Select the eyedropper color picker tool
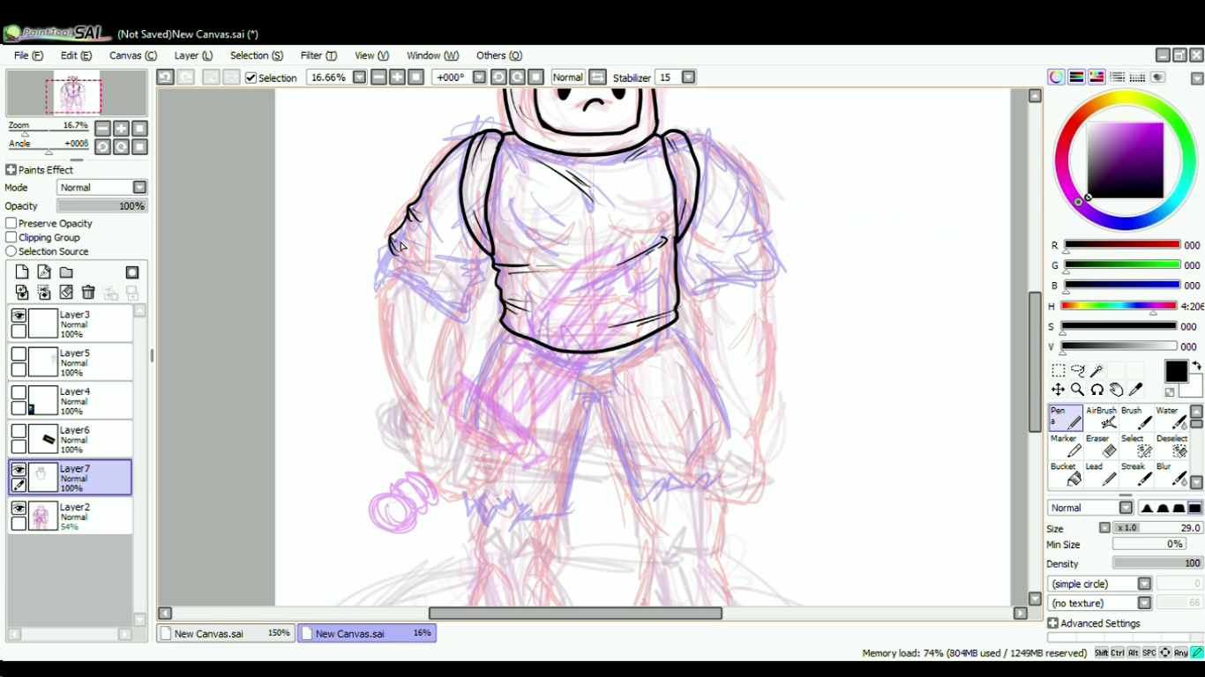This screenshot has height=677, width=1205. coord(1136,390)
